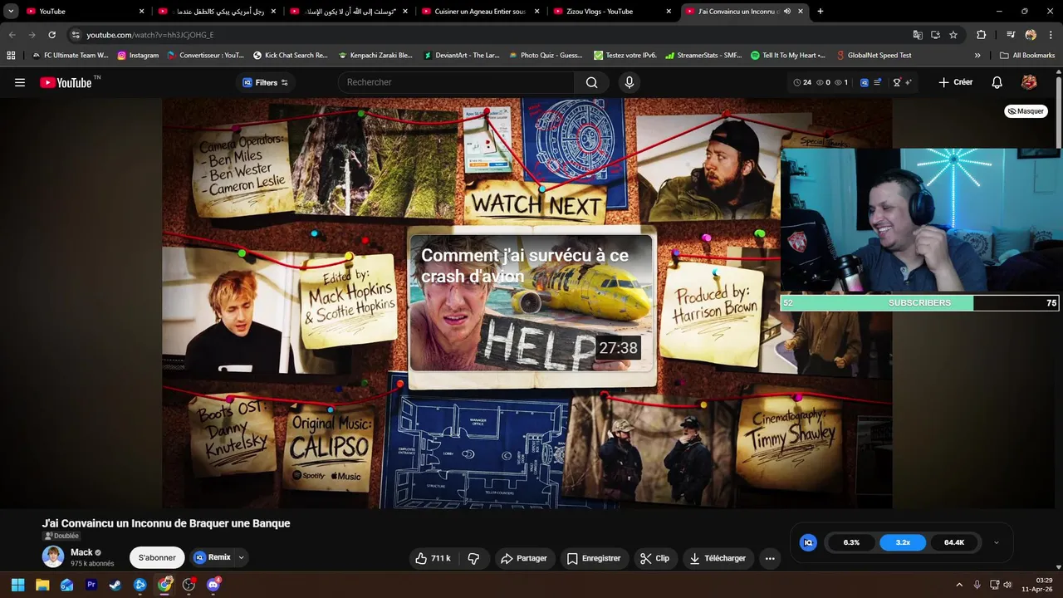The image size is (1063, 598).
Task: Save video with Enregistrer
Action: (x=594, y=558)
